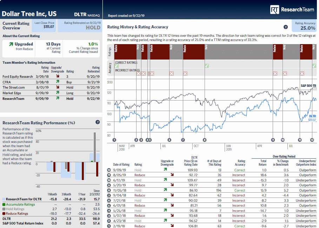The height and width of the screenshot is (228, 319).
Task: Click the 11/05/18 rating date cell
Action: coord(120,191)
